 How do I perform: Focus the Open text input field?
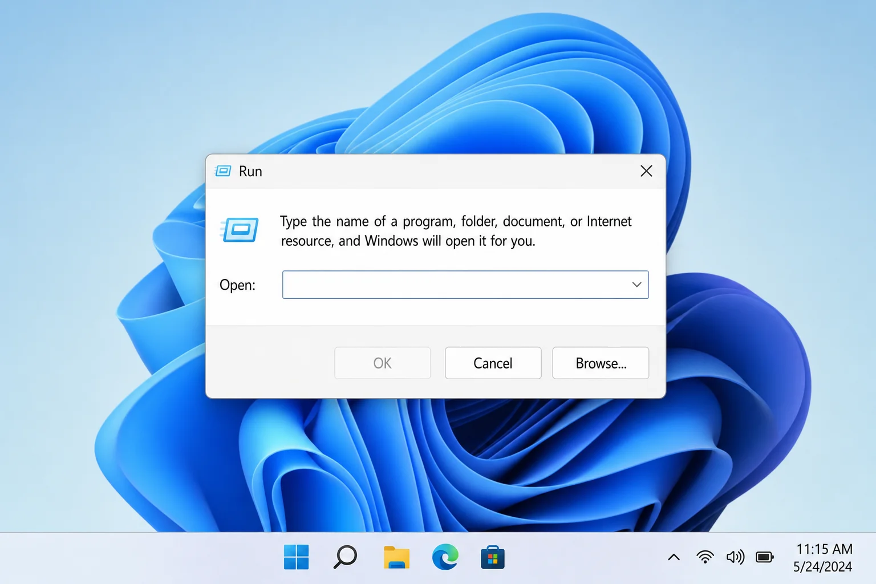click(465, 285)
